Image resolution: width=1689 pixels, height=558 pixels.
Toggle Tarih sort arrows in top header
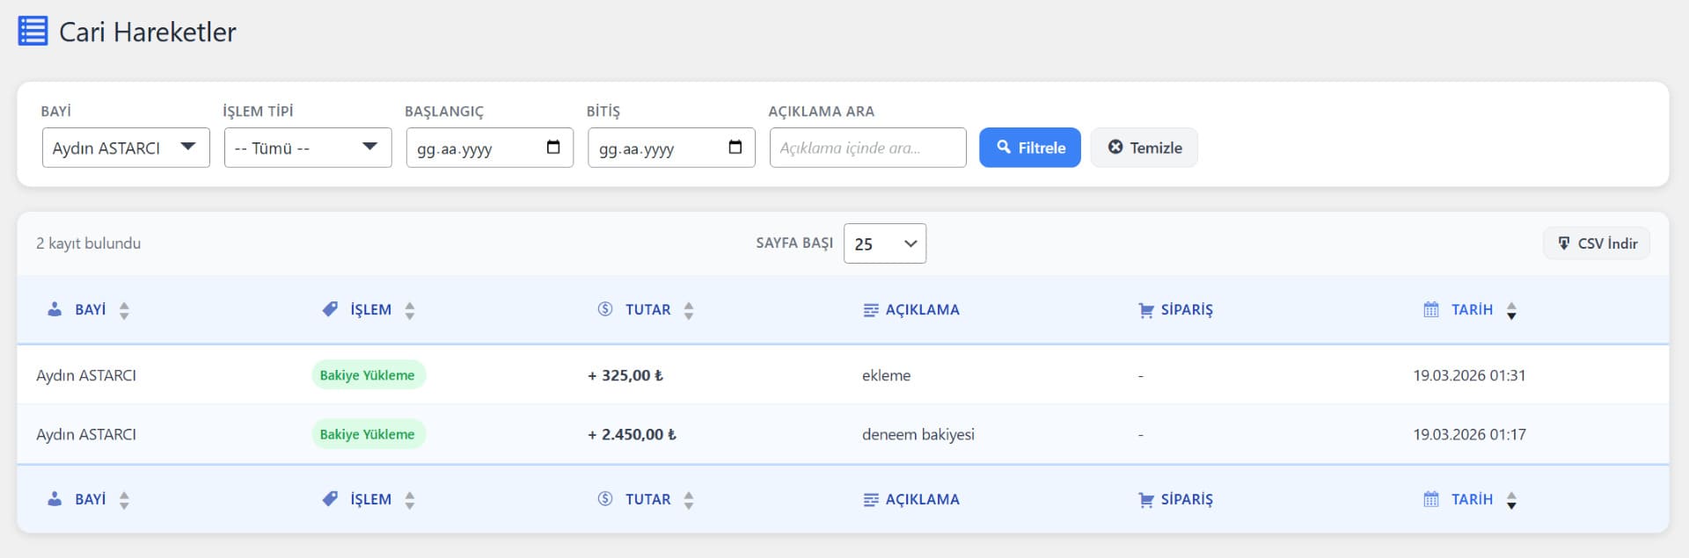point(1511,310)
